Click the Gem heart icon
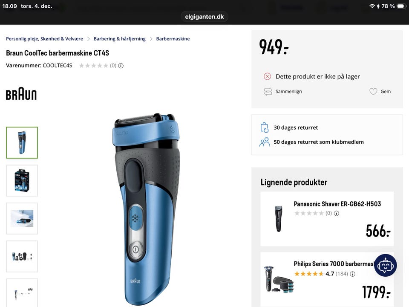Screen dimensions: 409x307 [373, 91]
